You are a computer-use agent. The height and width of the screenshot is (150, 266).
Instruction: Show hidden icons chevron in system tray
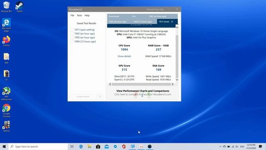click(x=220, y=146)
